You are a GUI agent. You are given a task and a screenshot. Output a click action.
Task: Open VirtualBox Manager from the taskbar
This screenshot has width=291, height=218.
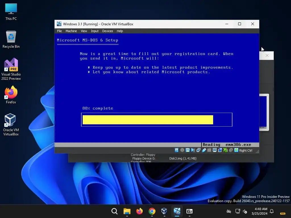(164, 211)
